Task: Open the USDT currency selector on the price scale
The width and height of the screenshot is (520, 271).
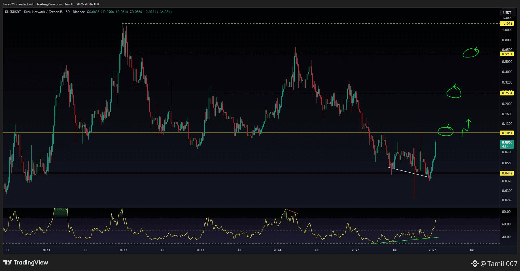Action: click(507, 12)
